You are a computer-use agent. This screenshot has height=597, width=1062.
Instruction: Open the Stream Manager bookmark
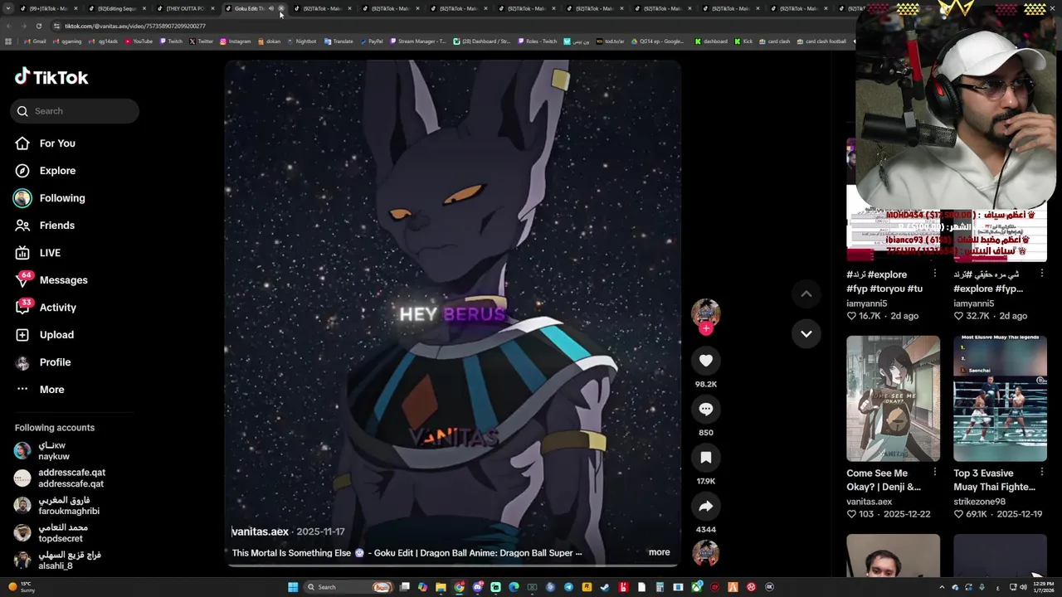coord(417,41)
